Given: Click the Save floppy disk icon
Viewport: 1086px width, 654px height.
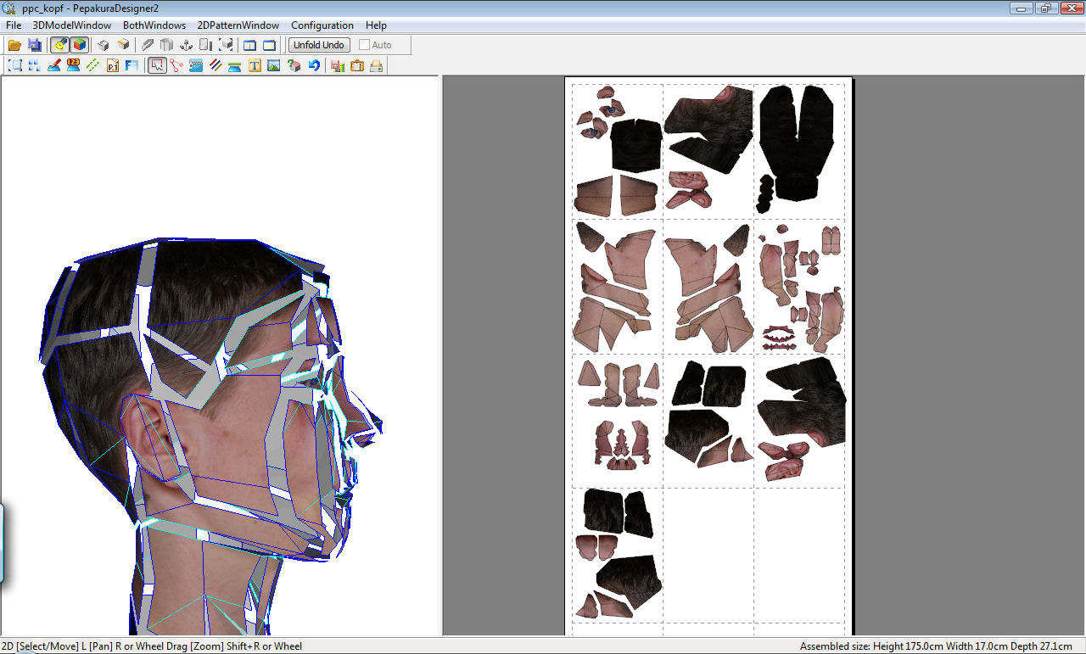Looking at the screenshot, I should (35, 45).
